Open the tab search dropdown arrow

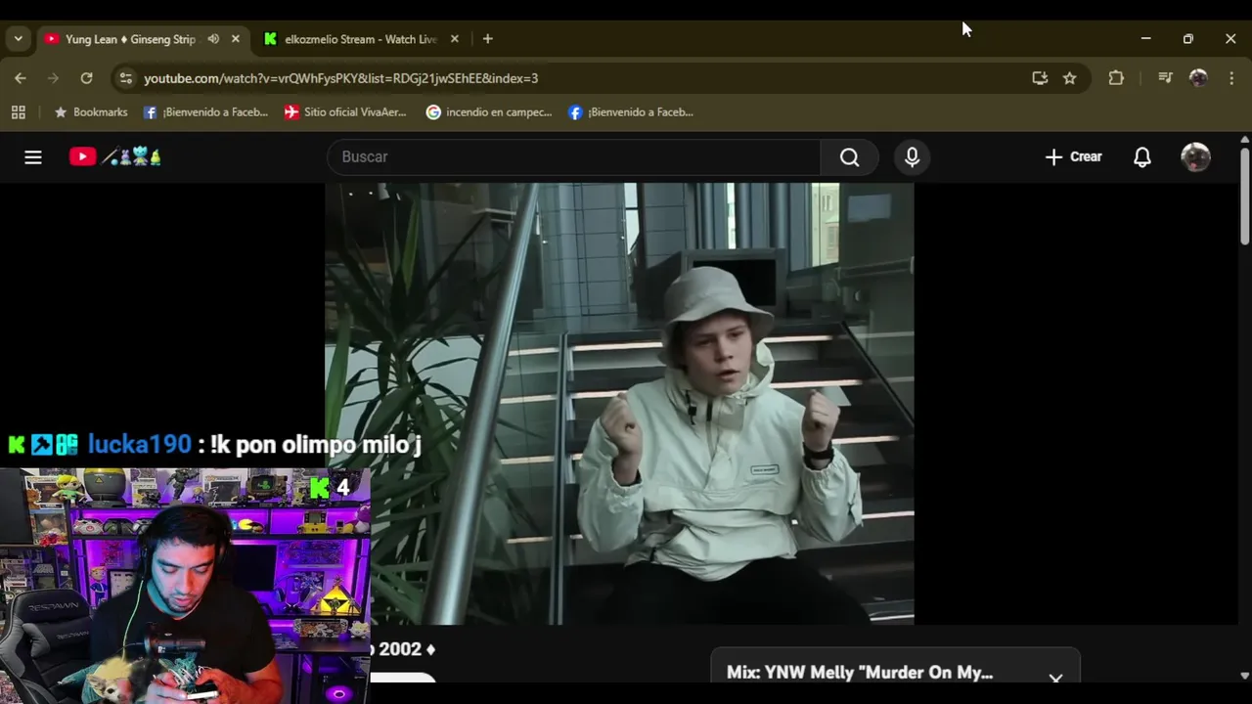(x=18, y=39)
